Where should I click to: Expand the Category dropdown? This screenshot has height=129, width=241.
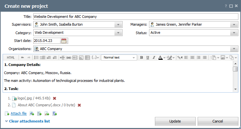click(x=118, y=32)
